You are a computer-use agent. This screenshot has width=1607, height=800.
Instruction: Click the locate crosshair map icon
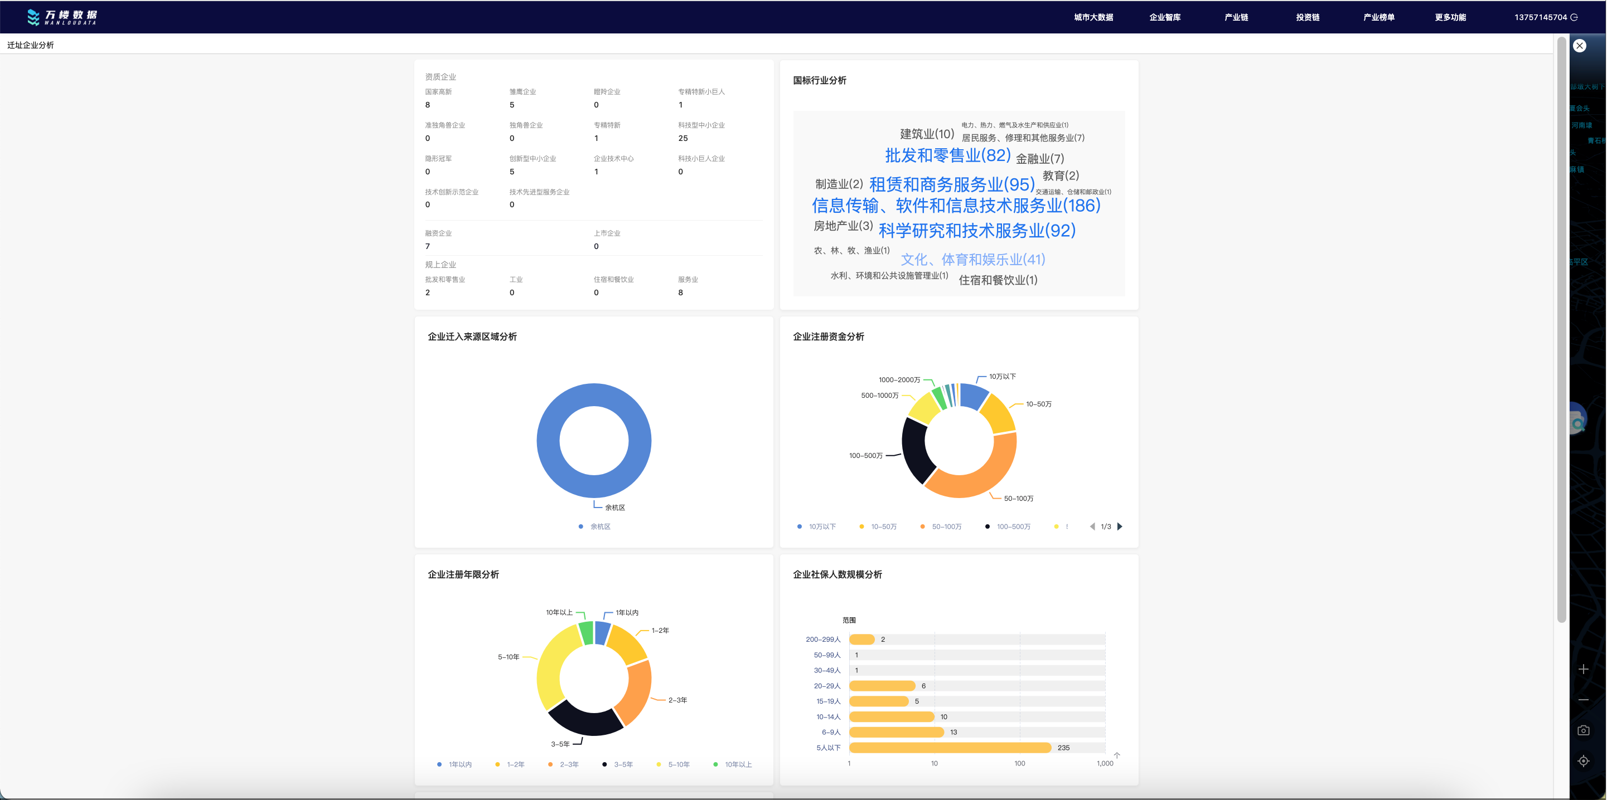pyautogui.click(x=1583, y=761)
